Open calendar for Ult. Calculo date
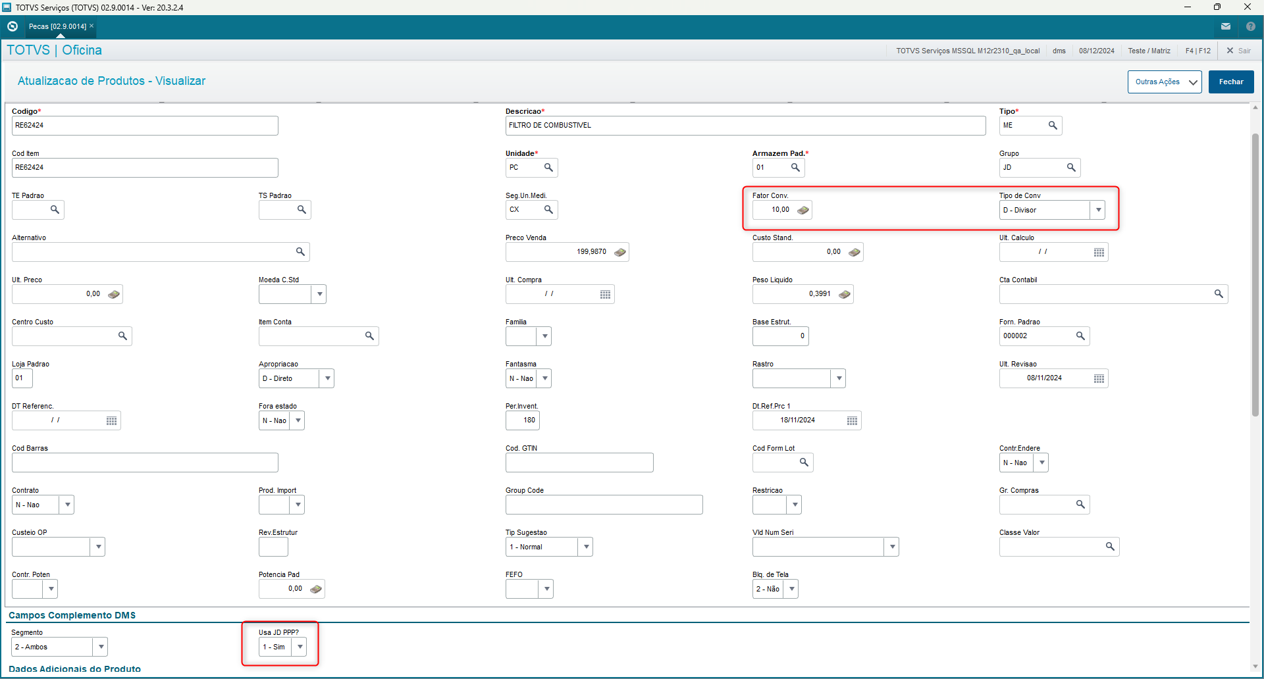The width and height of the screenshot is (1264, 679). coord(1099,252)
